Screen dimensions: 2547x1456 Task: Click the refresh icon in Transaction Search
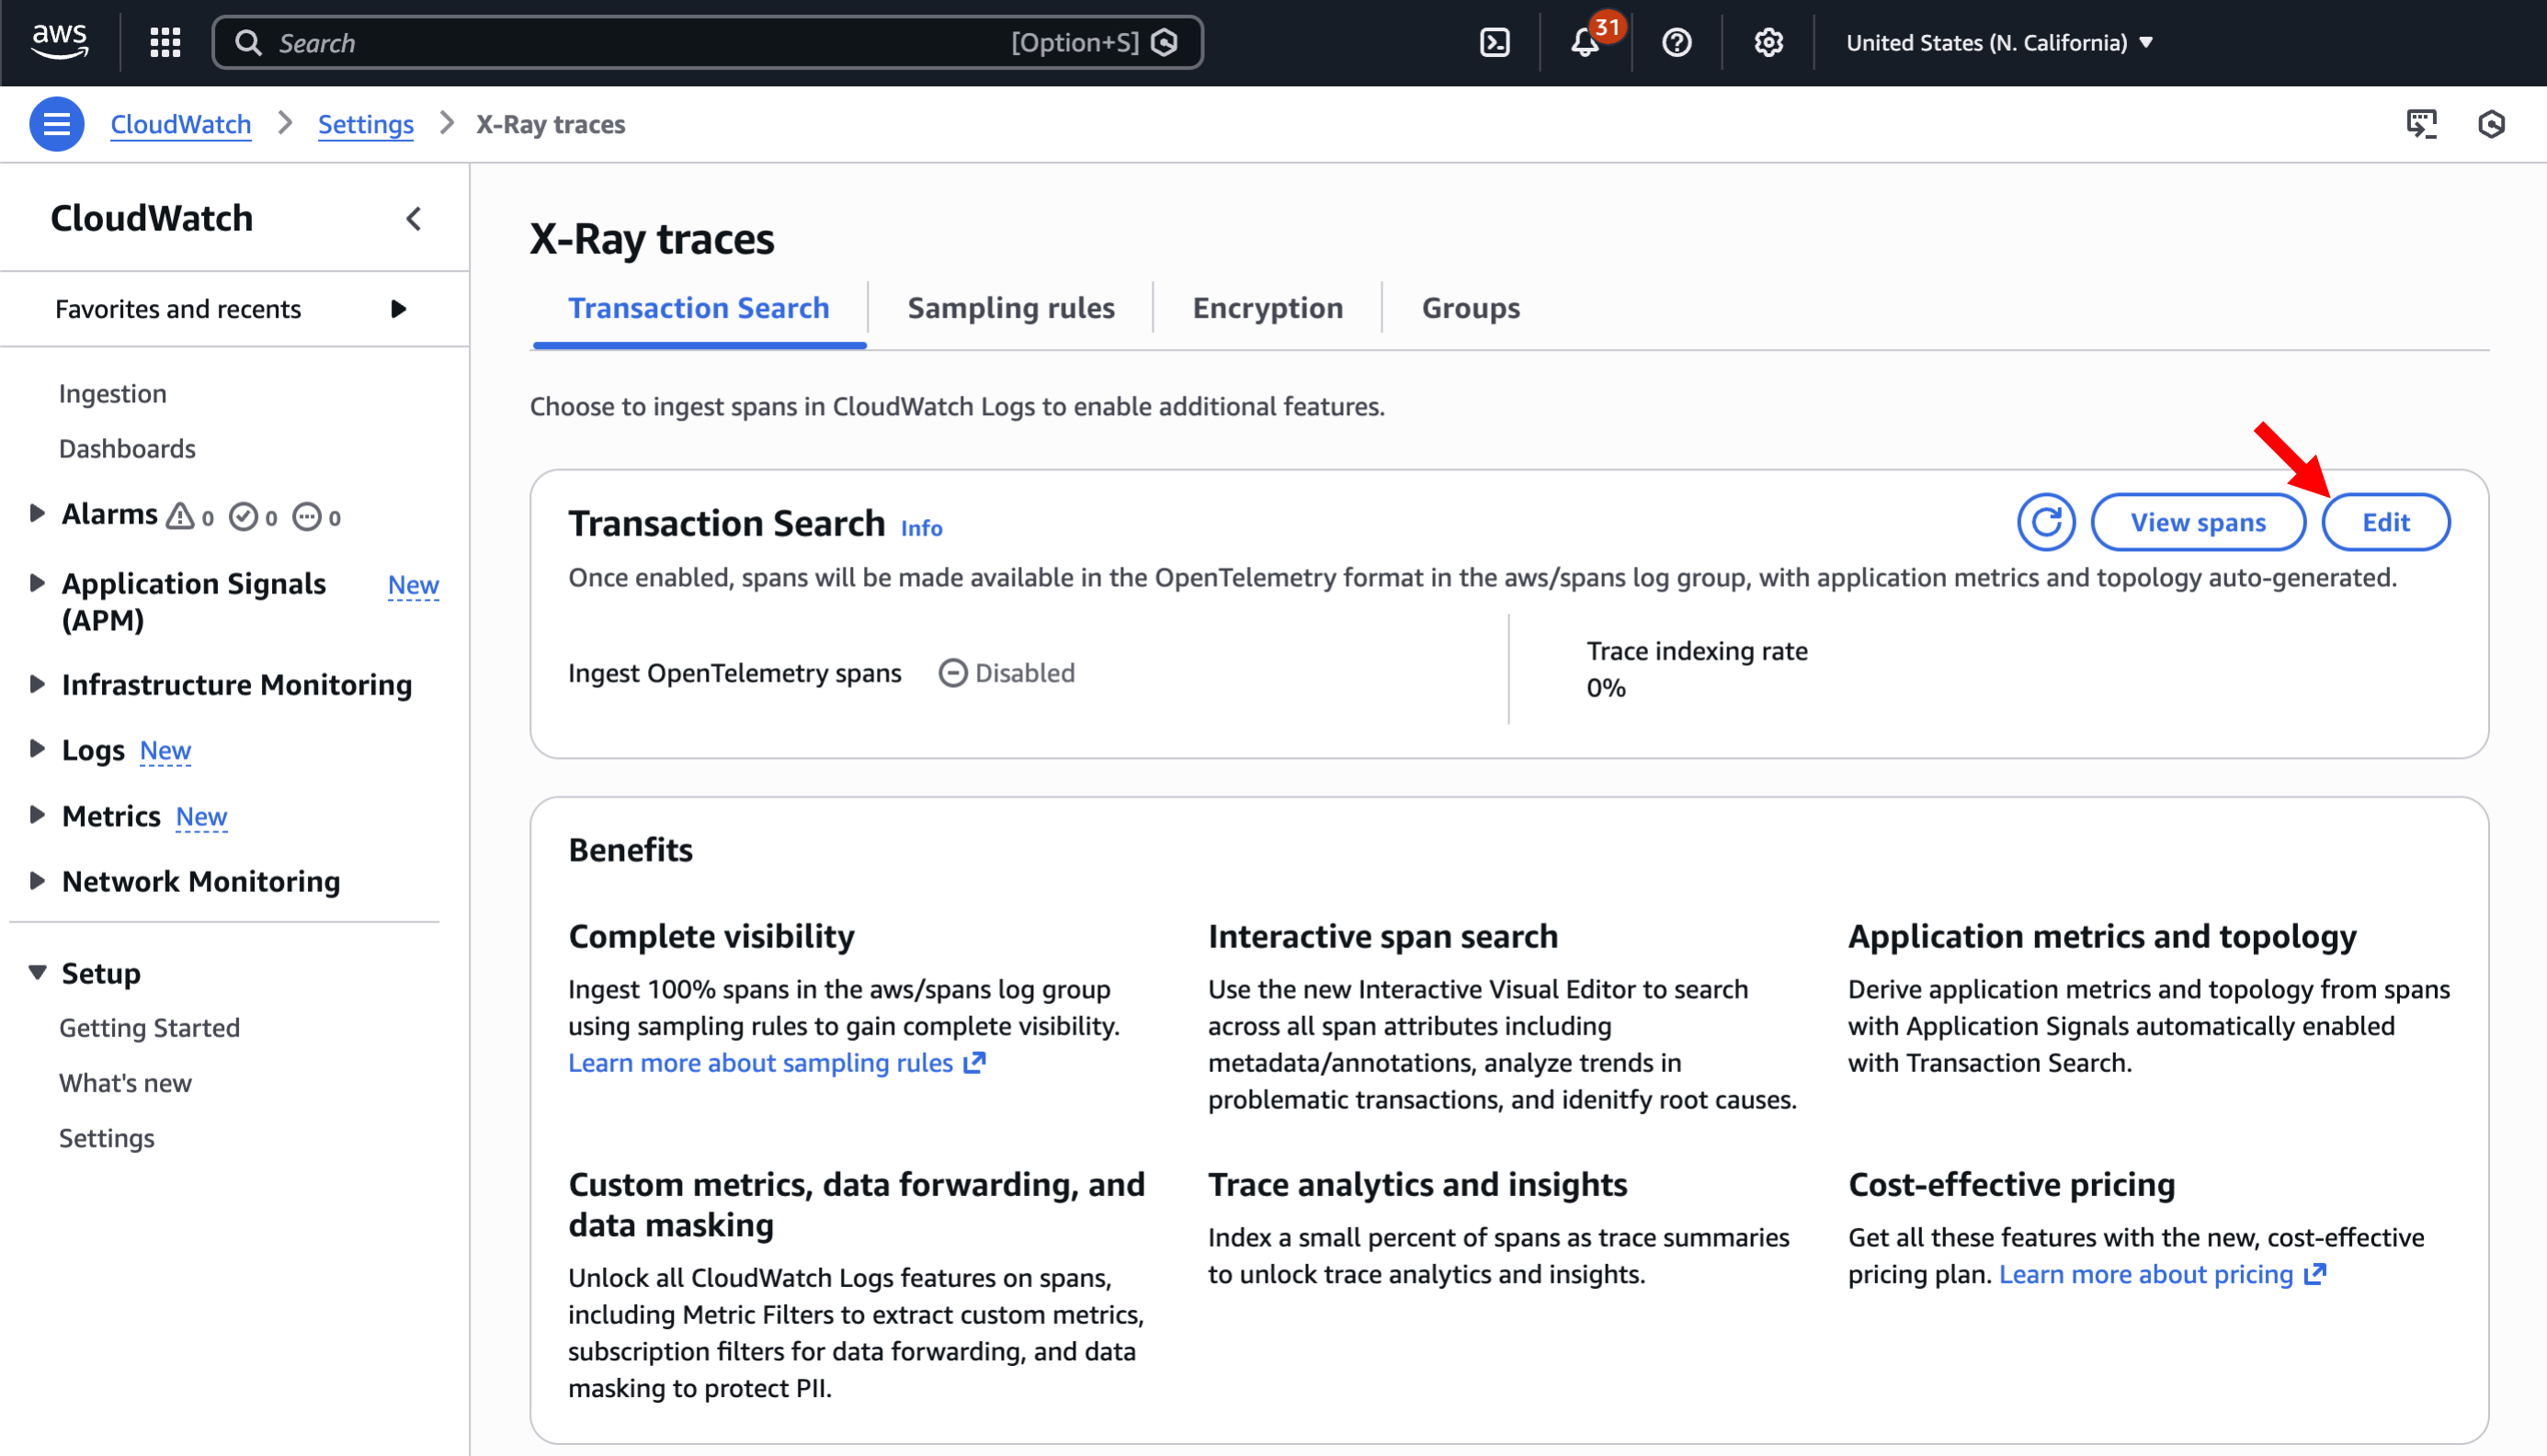pyautogui.click(x=2045, y=522)
